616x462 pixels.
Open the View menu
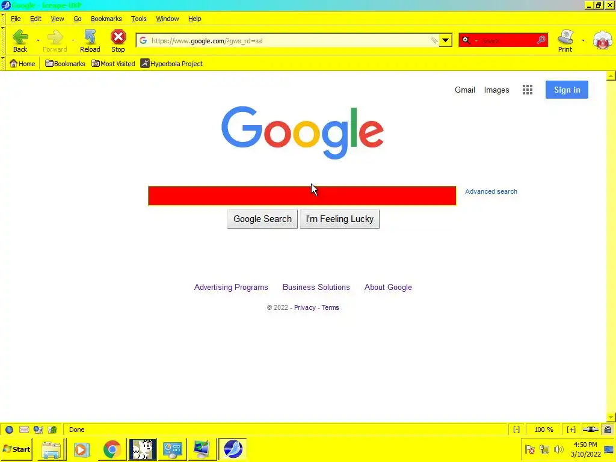[57, 19]
